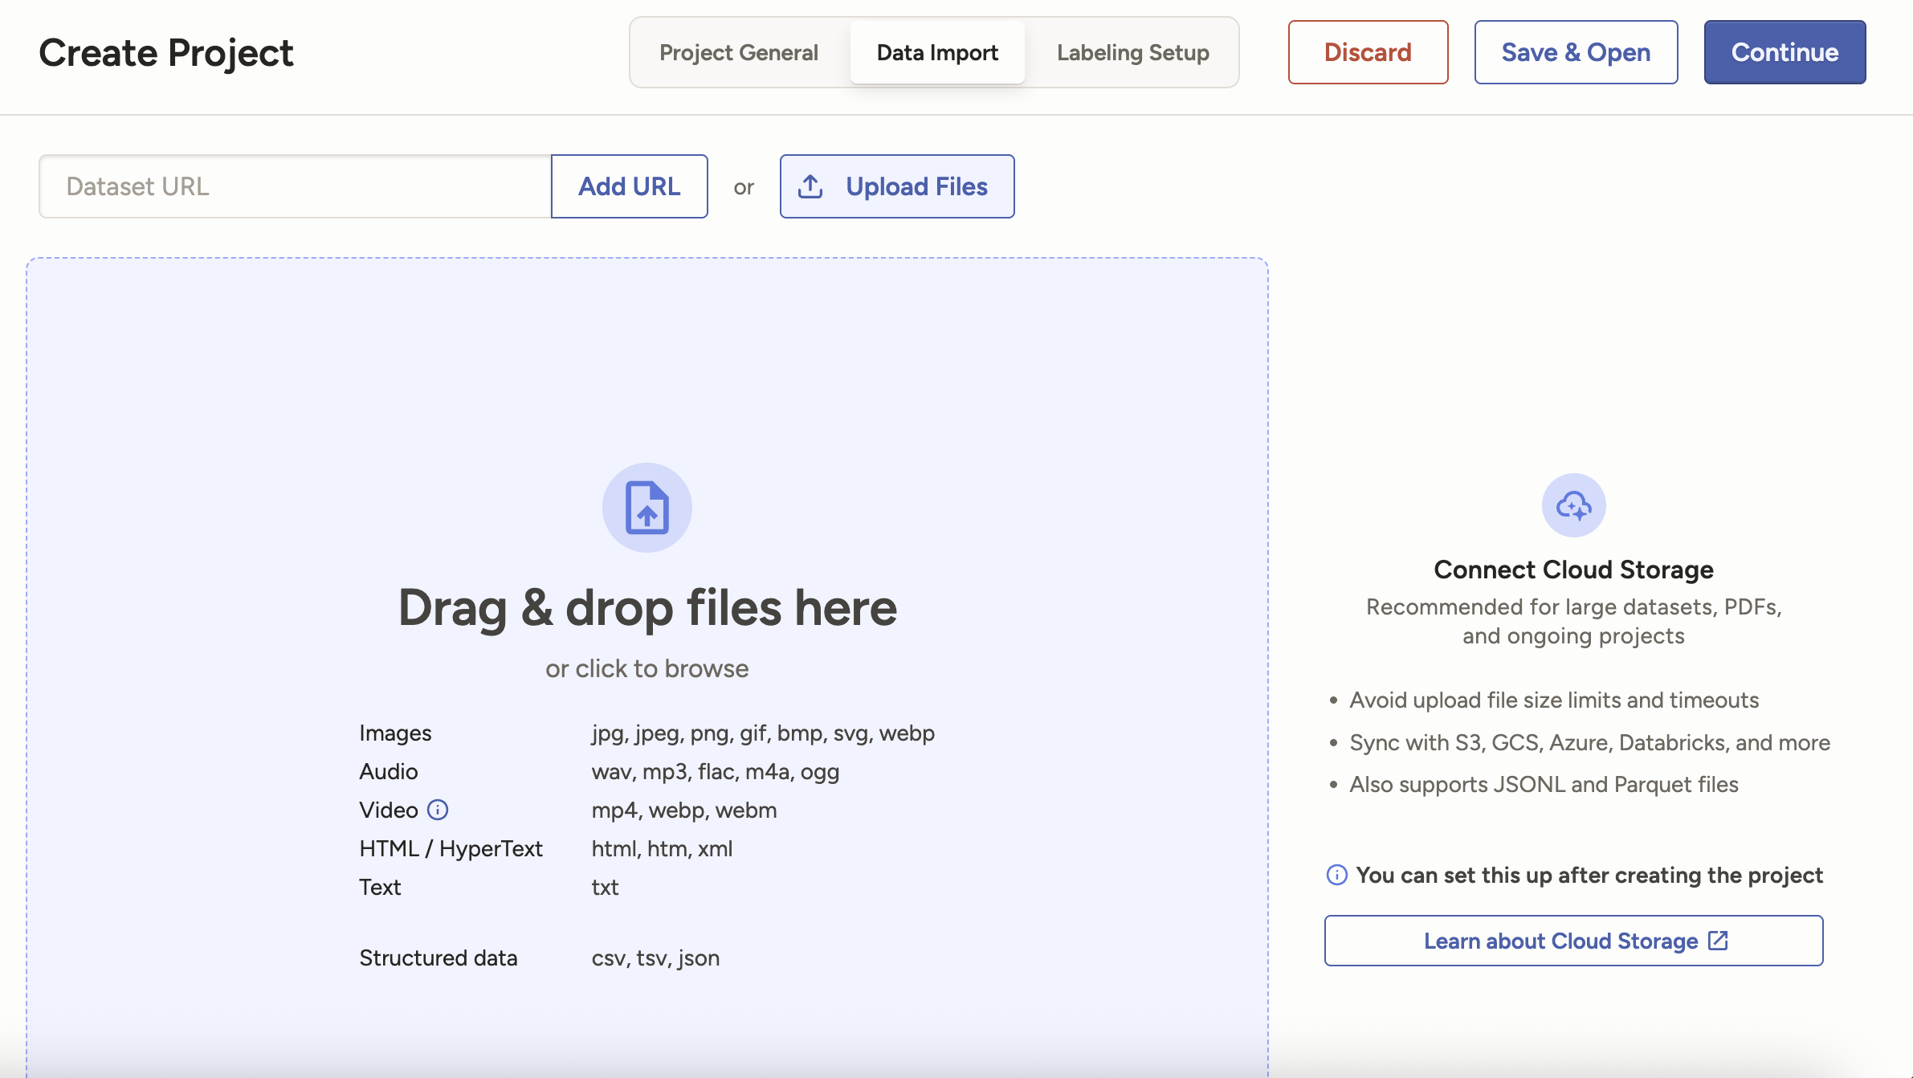Click 'Drag & drop files here' heading
The width and height of the screenshot is (1913, 1078).
[647, 608]
